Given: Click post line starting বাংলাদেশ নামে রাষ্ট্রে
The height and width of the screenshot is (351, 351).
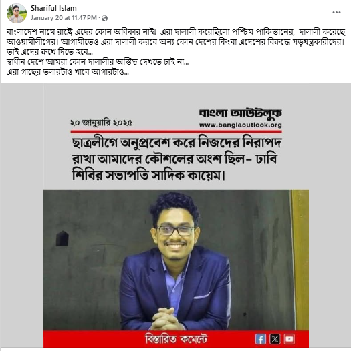Looking at the screenshot, I should 176,32.
